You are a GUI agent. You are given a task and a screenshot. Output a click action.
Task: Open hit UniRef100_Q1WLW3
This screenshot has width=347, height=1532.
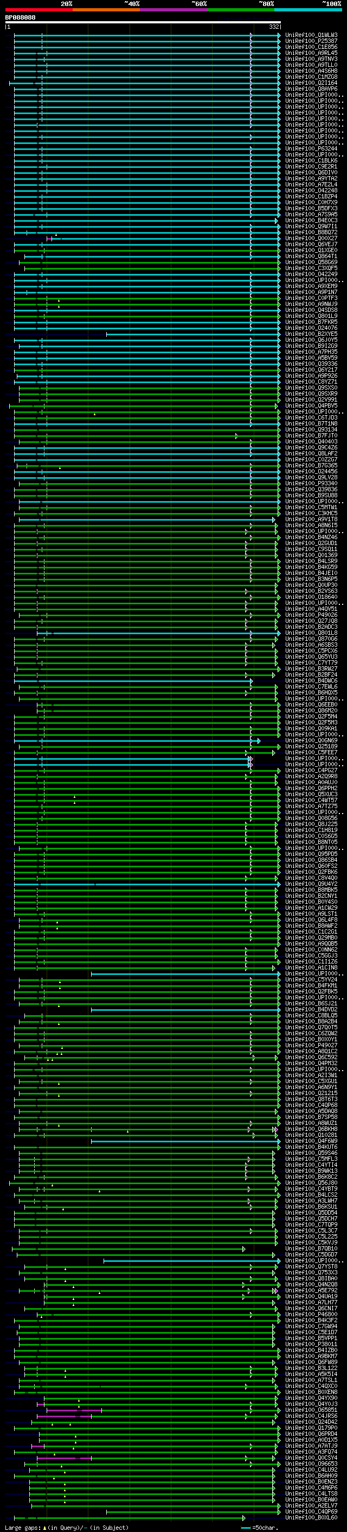click(311, 35)
